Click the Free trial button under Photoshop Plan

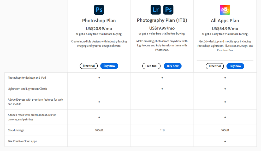88,66
